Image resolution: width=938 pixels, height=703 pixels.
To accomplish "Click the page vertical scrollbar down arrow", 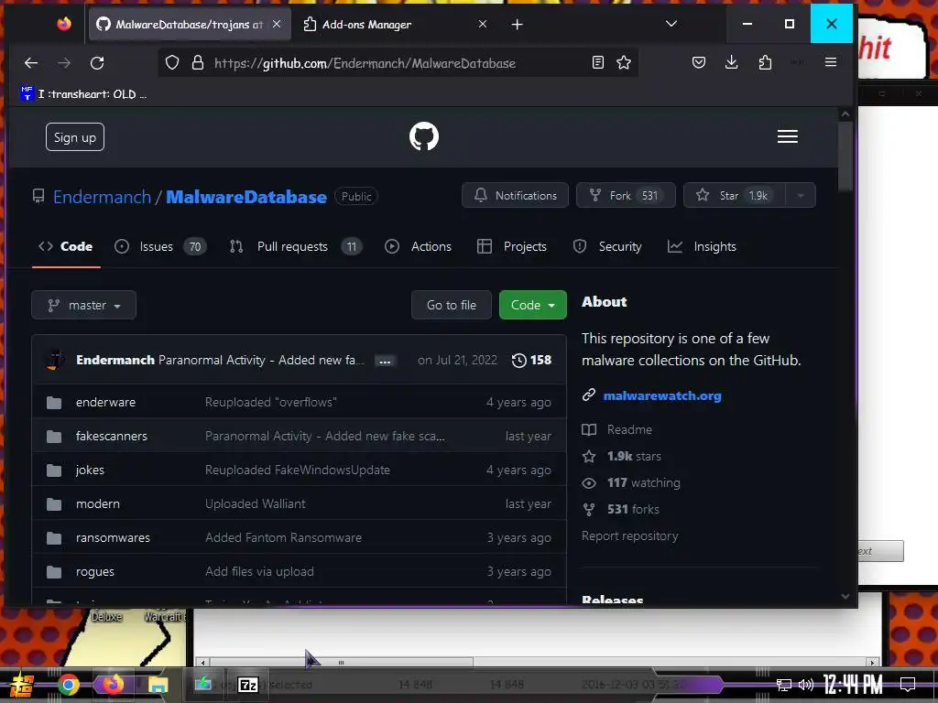I will pos(845,597).
